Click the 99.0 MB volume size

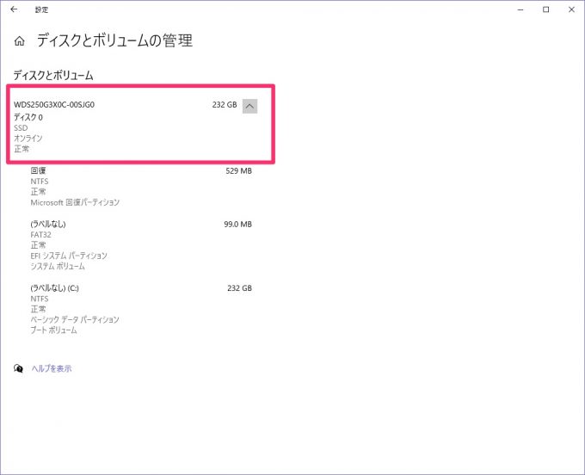[238, 225]
